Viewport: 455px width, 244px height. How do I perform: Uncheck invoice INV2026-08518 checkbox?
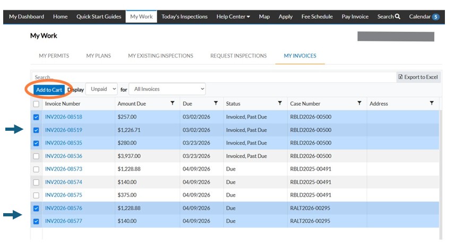(36, 117)
